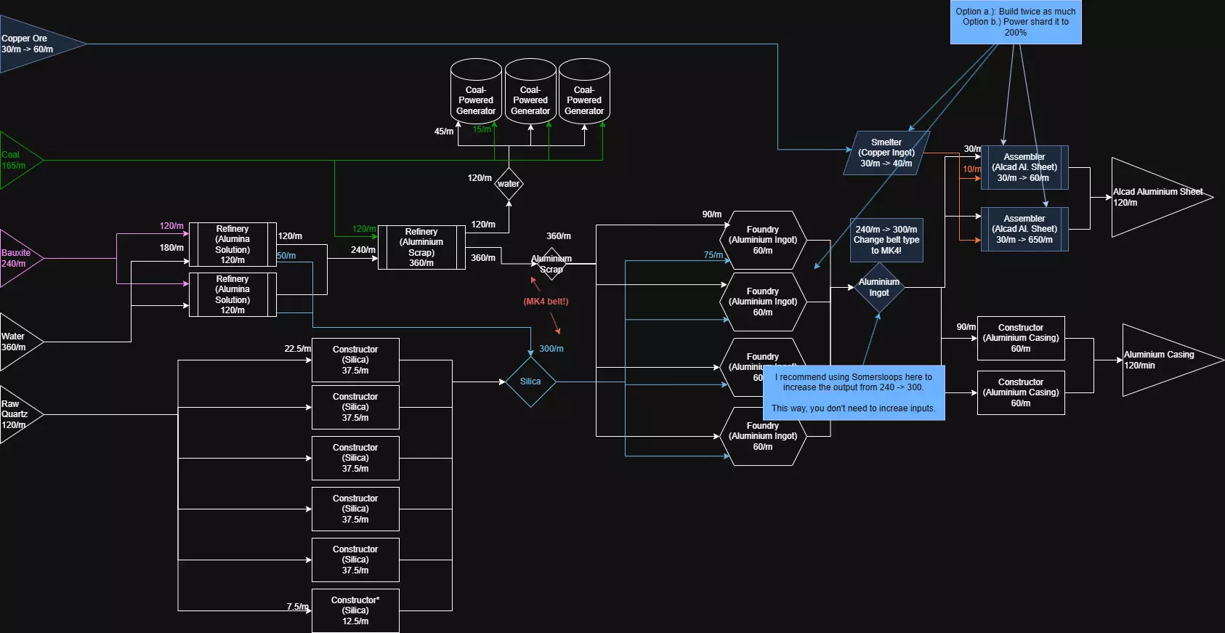Click the '45/m' label by the generators
1225x633 pixels.
[444, 132]
